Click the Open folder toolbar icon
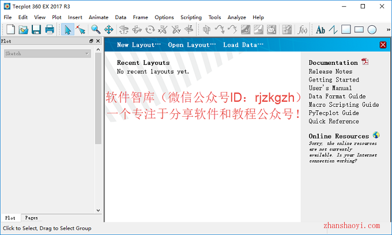The image size is (392, 235). pyautogui.click(x=23, y=29)
